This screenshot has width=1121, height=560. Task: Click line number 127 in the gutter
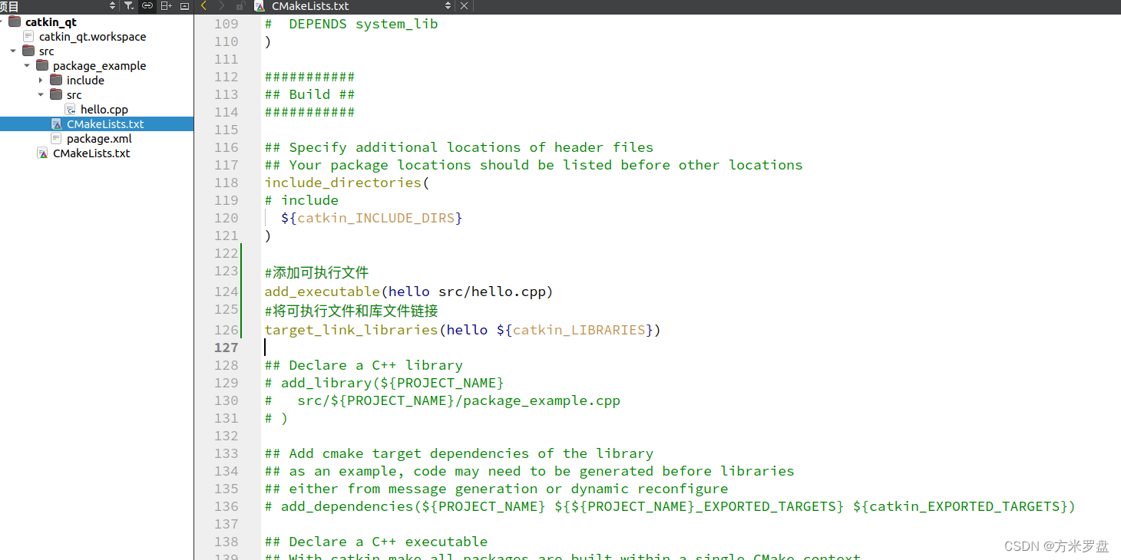pos(225,348)
